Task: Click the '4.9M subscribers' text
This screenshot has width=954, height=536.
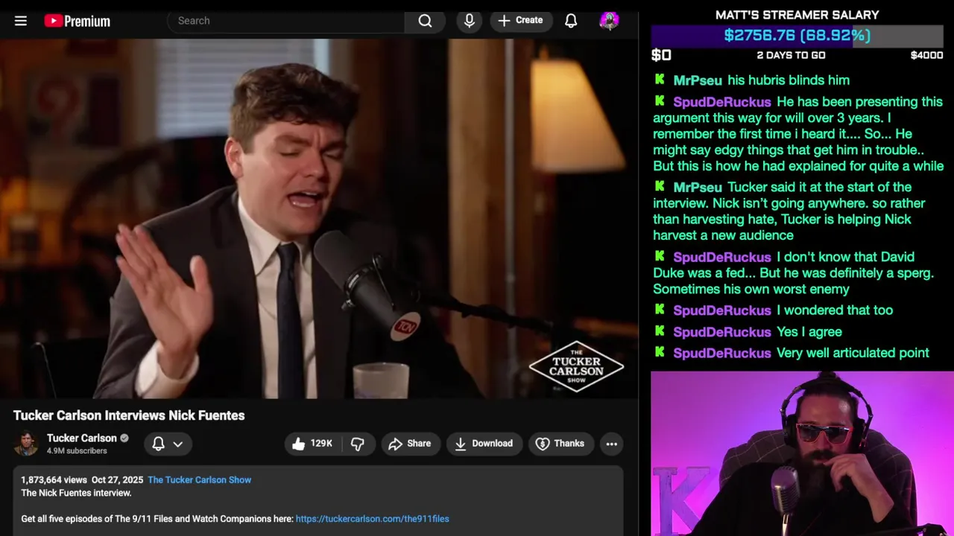Action: click(77, 451)
